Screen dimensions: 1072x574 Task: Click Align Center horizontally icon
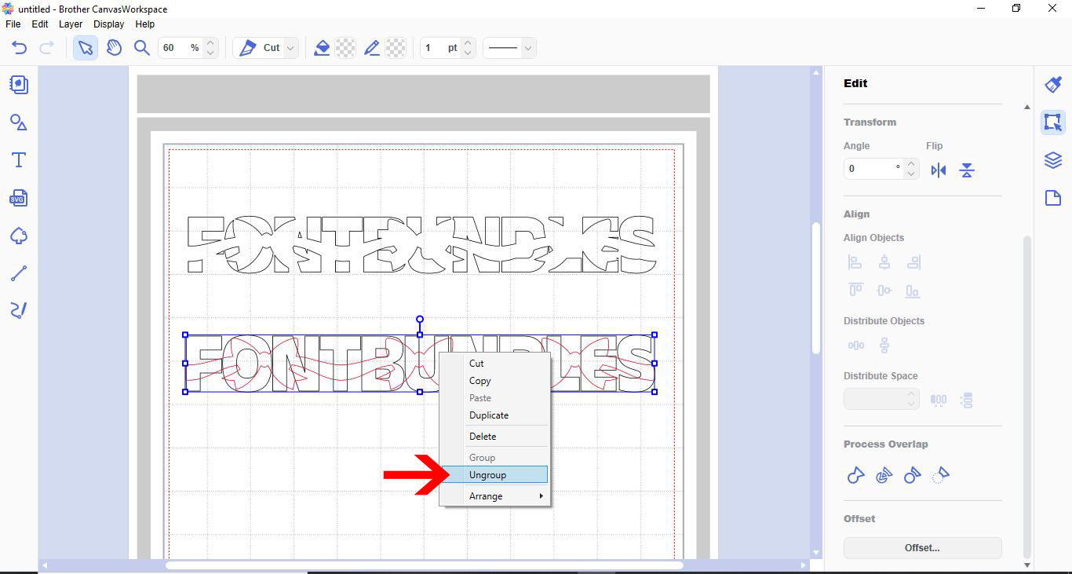coord(884,262)
